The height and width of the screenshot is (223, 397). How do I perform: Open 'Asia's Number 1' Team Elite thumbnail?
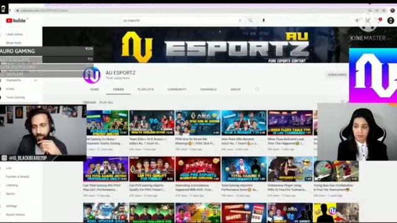244,123
